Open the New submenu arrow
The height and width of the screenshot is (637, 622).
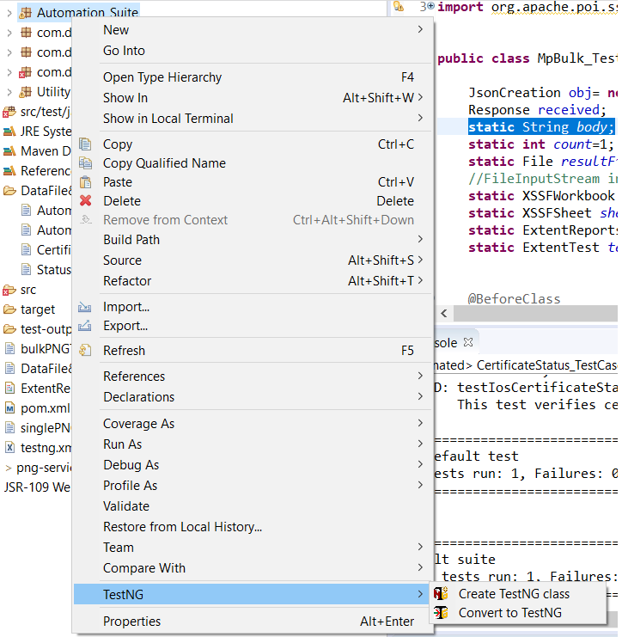pos(421,29)
